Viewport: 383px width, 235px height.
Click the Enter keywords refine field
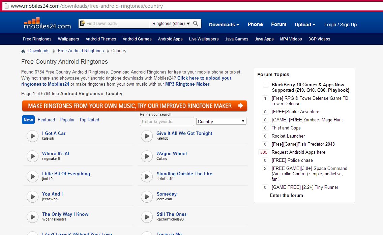click(167, 121)
